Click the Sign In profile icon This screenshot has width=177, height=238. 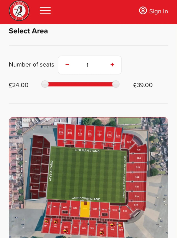tap(143, 11)
